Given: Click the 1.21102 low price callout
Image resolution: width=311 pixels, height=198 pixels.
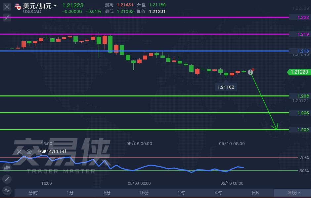Looking at the screenshot, I should click(x=226, y=87).
